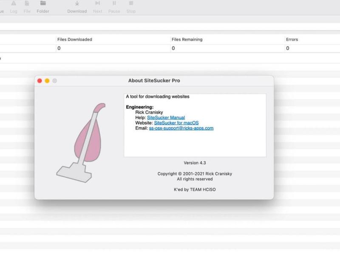Click the 'K'ed by TEAM HCiSO' text
The height and width of the screenshot is (255, 340).
(195, 190)
